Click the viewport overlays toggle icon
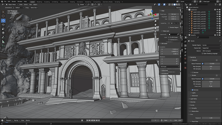222x125 pixels. click(164, 5)
